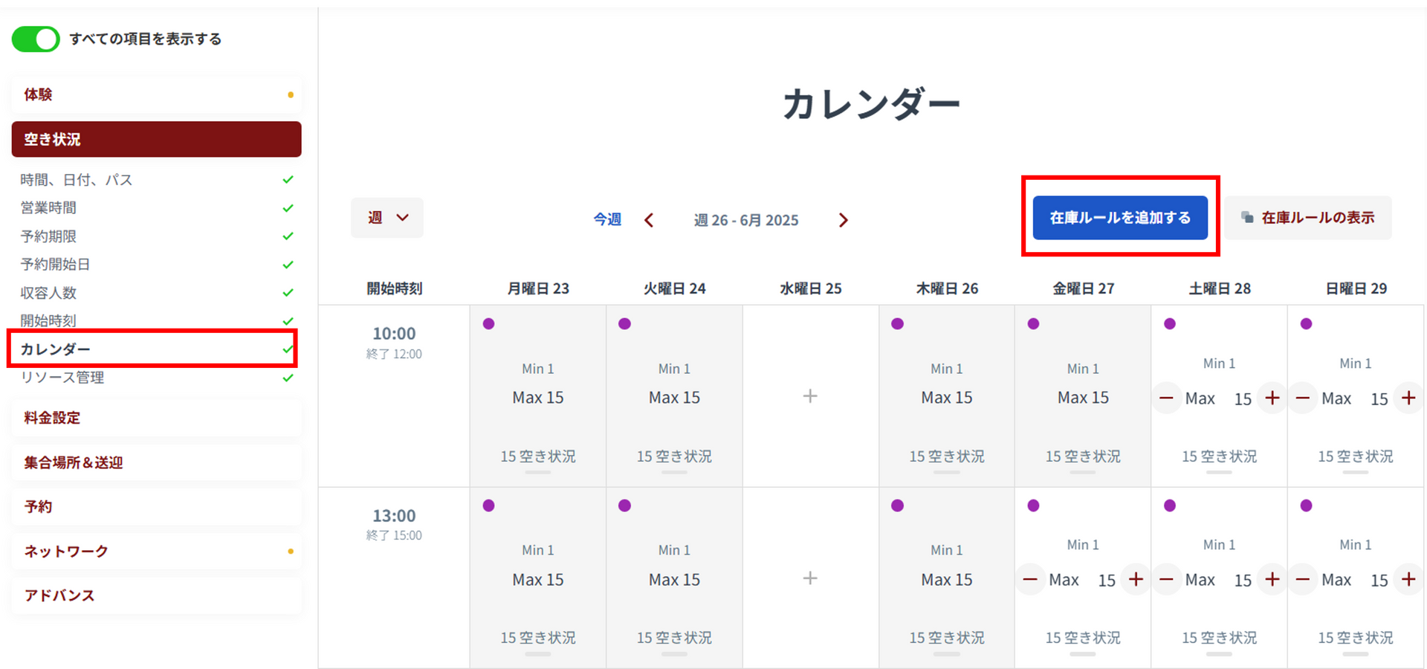Screen dimensions: 1427x669
Task: Increase Max for 土曜日 28 at 10:00
Action: coord(1272,398)
